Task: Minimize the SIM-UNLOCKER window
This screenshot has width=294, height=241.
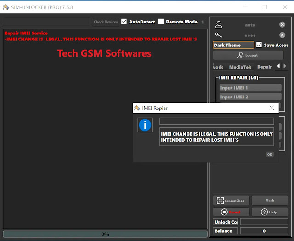Action: (245, 7)
